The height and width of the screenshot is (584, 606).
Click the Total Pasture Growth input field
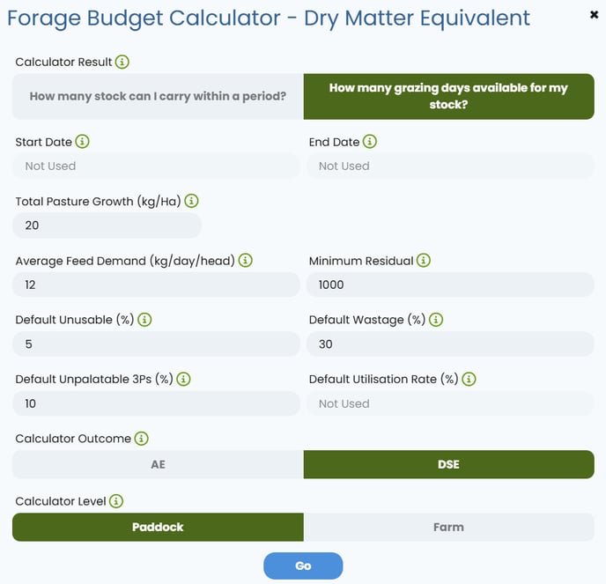107,225
